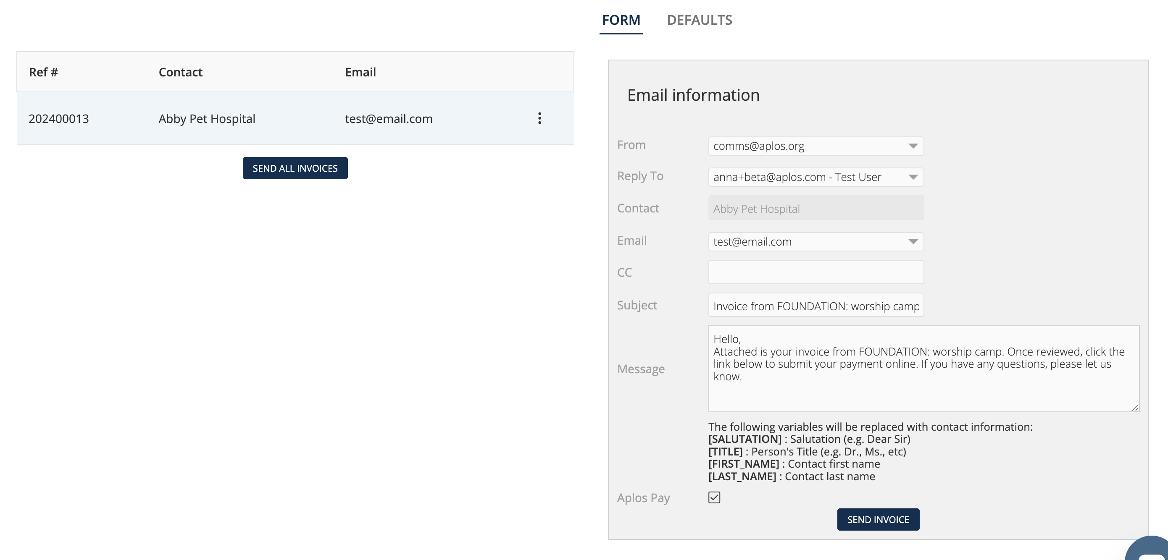Image resolution: width=1168 pixels, height=560 pixels.
Task: Click test@email.com in the invoice row
Action: point(389,119)
